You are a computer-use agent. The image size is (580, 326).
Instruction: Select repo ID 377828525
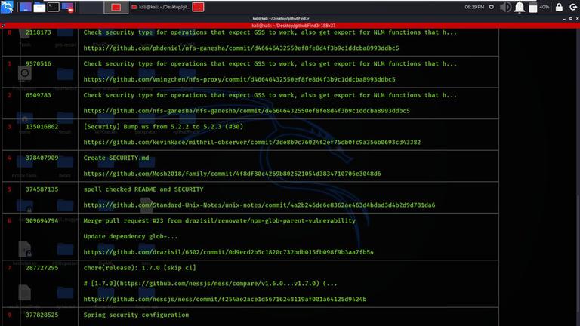pos(42,315)
